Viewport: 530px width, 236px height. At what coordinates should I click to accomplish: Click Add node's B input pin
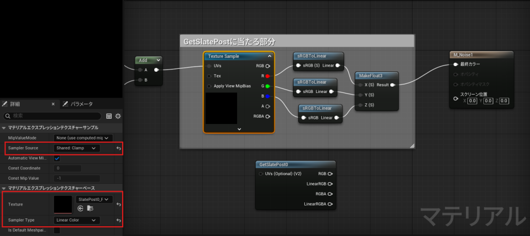(140, 80)
